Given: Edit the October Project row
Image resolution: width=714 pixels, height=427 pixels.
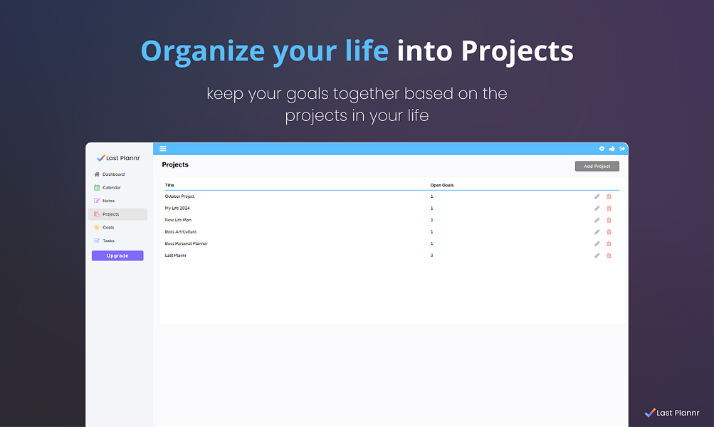Looking at the screenshot, I should click(x=597, y=196).
